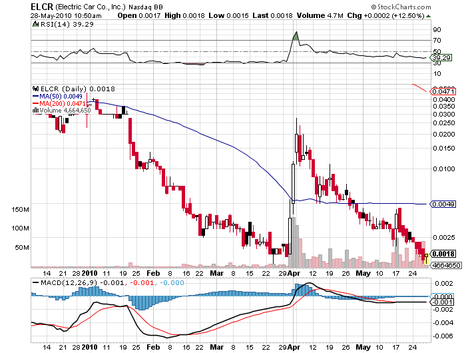Click the ELCR ticker symbol title
Image resolution: width=466 pixels, height=353 pixels.
pos(42,6)
